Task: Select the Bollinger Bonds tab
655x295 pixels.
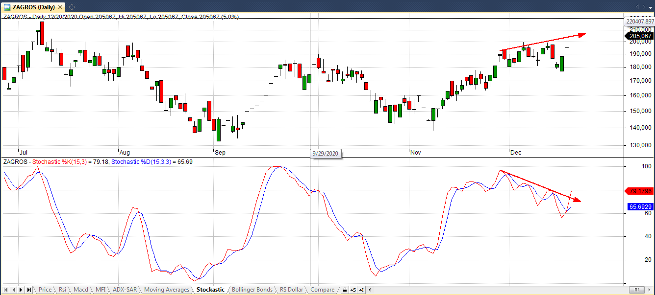Action: (x=252, y=290)
